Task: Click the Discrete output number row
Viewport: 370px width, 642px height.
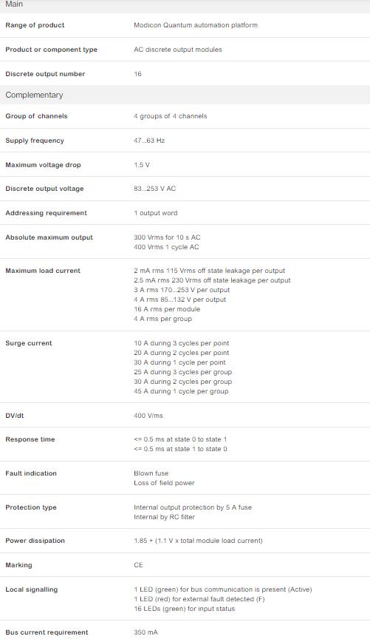Action: click(185, 74)
